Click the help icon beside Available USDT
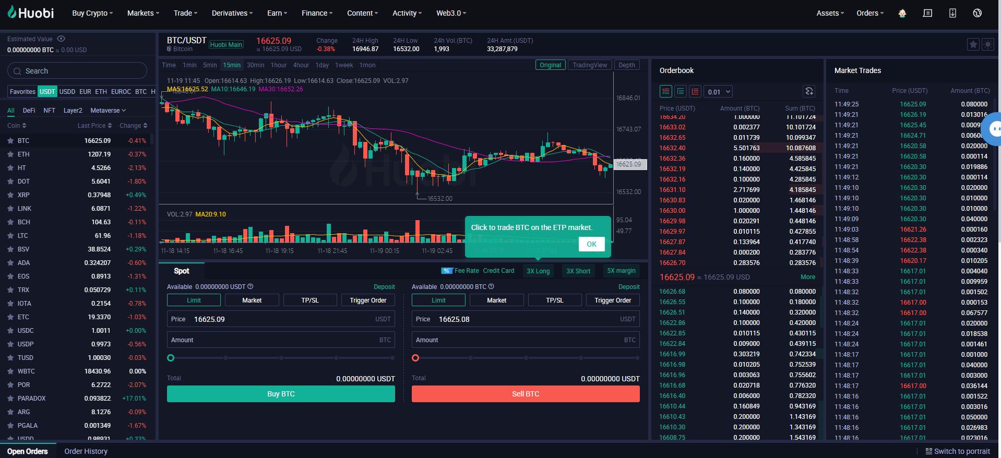1001x458 pixels. click(251, 286)
